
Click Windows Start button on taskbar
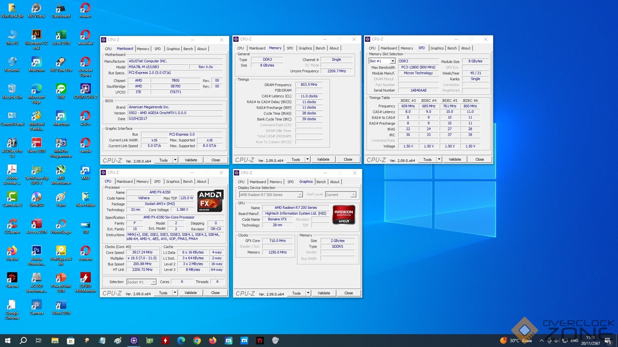click(8, 341)
